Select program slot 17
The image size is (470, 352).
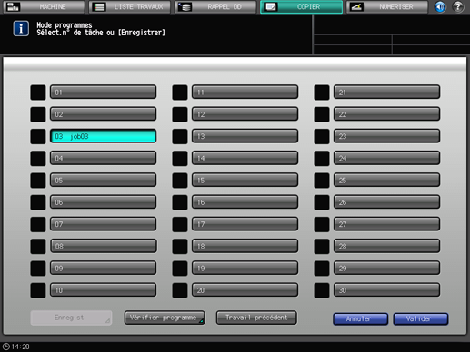click(245, 224)
